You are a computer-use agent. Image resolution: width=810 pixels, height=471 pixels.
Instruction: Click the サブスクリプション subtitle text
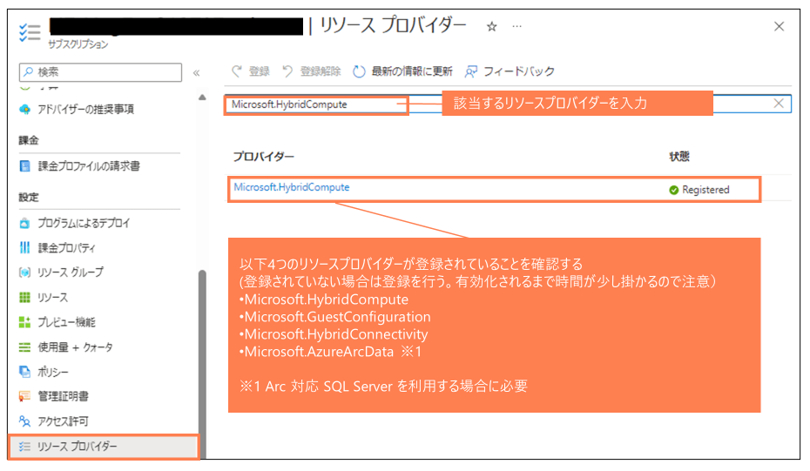[x=78, y=44]
